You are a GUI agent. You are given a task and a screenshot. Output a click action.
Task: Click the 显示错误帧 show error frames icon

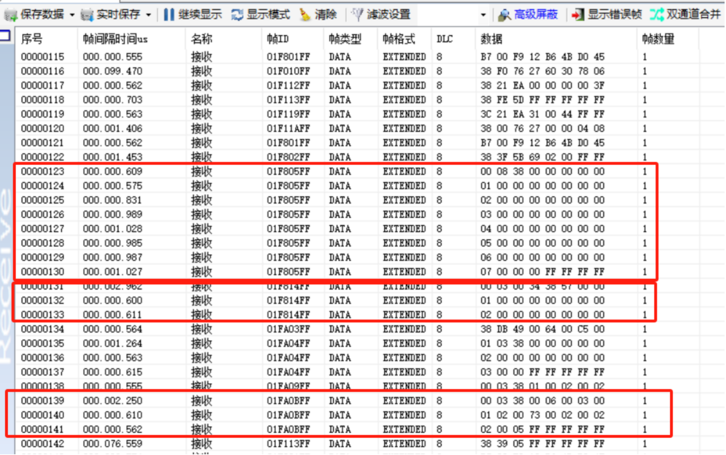tap(578, 15)
